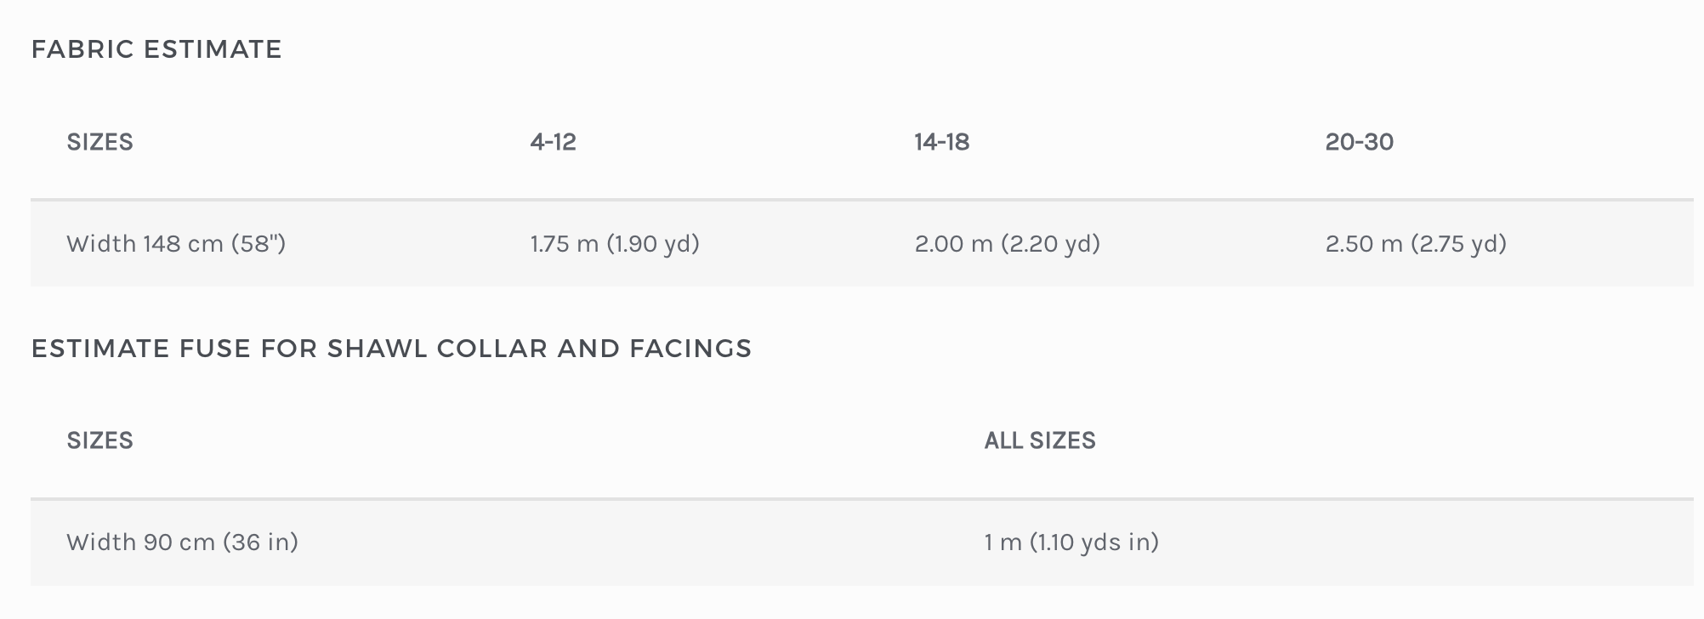Select the ALL SIZES column header
This screenshot has height=619, width=1704.
1040,440
